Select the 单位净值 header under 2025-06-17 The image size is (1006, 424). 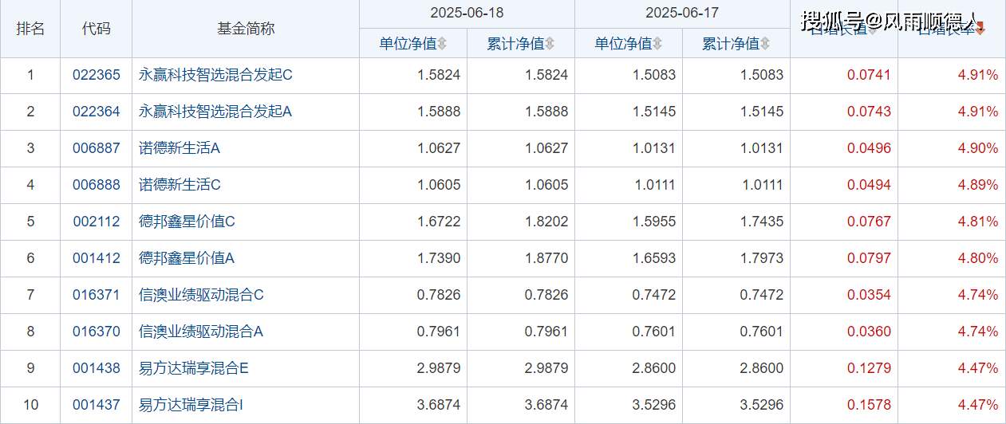click(622, 44)
